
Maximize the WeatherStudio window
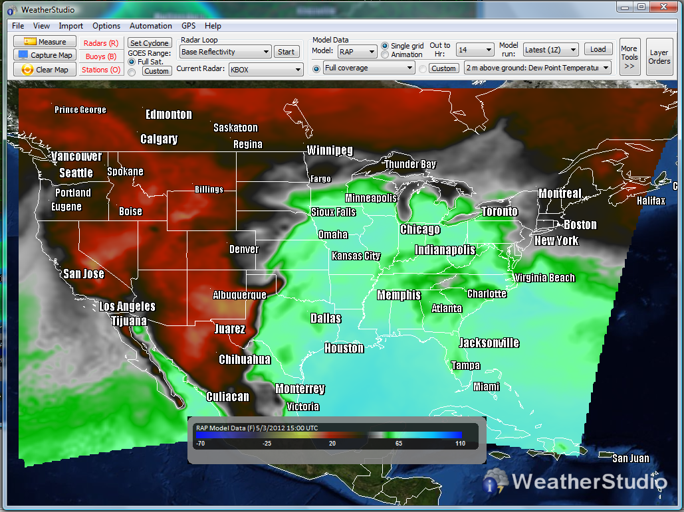point(641,7)
